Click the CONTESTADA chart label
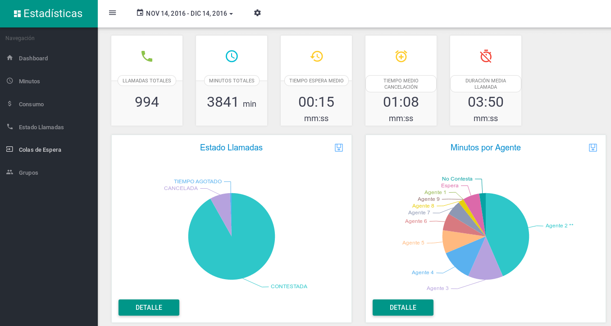Viewport: 611px width, 326px height. click(289, 286)
